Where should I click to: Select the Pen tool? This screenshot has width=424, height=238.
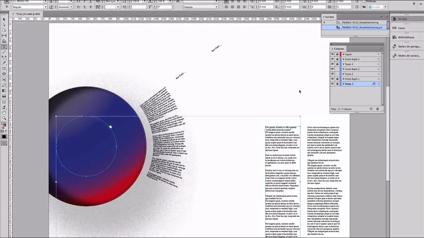[4, 58]
